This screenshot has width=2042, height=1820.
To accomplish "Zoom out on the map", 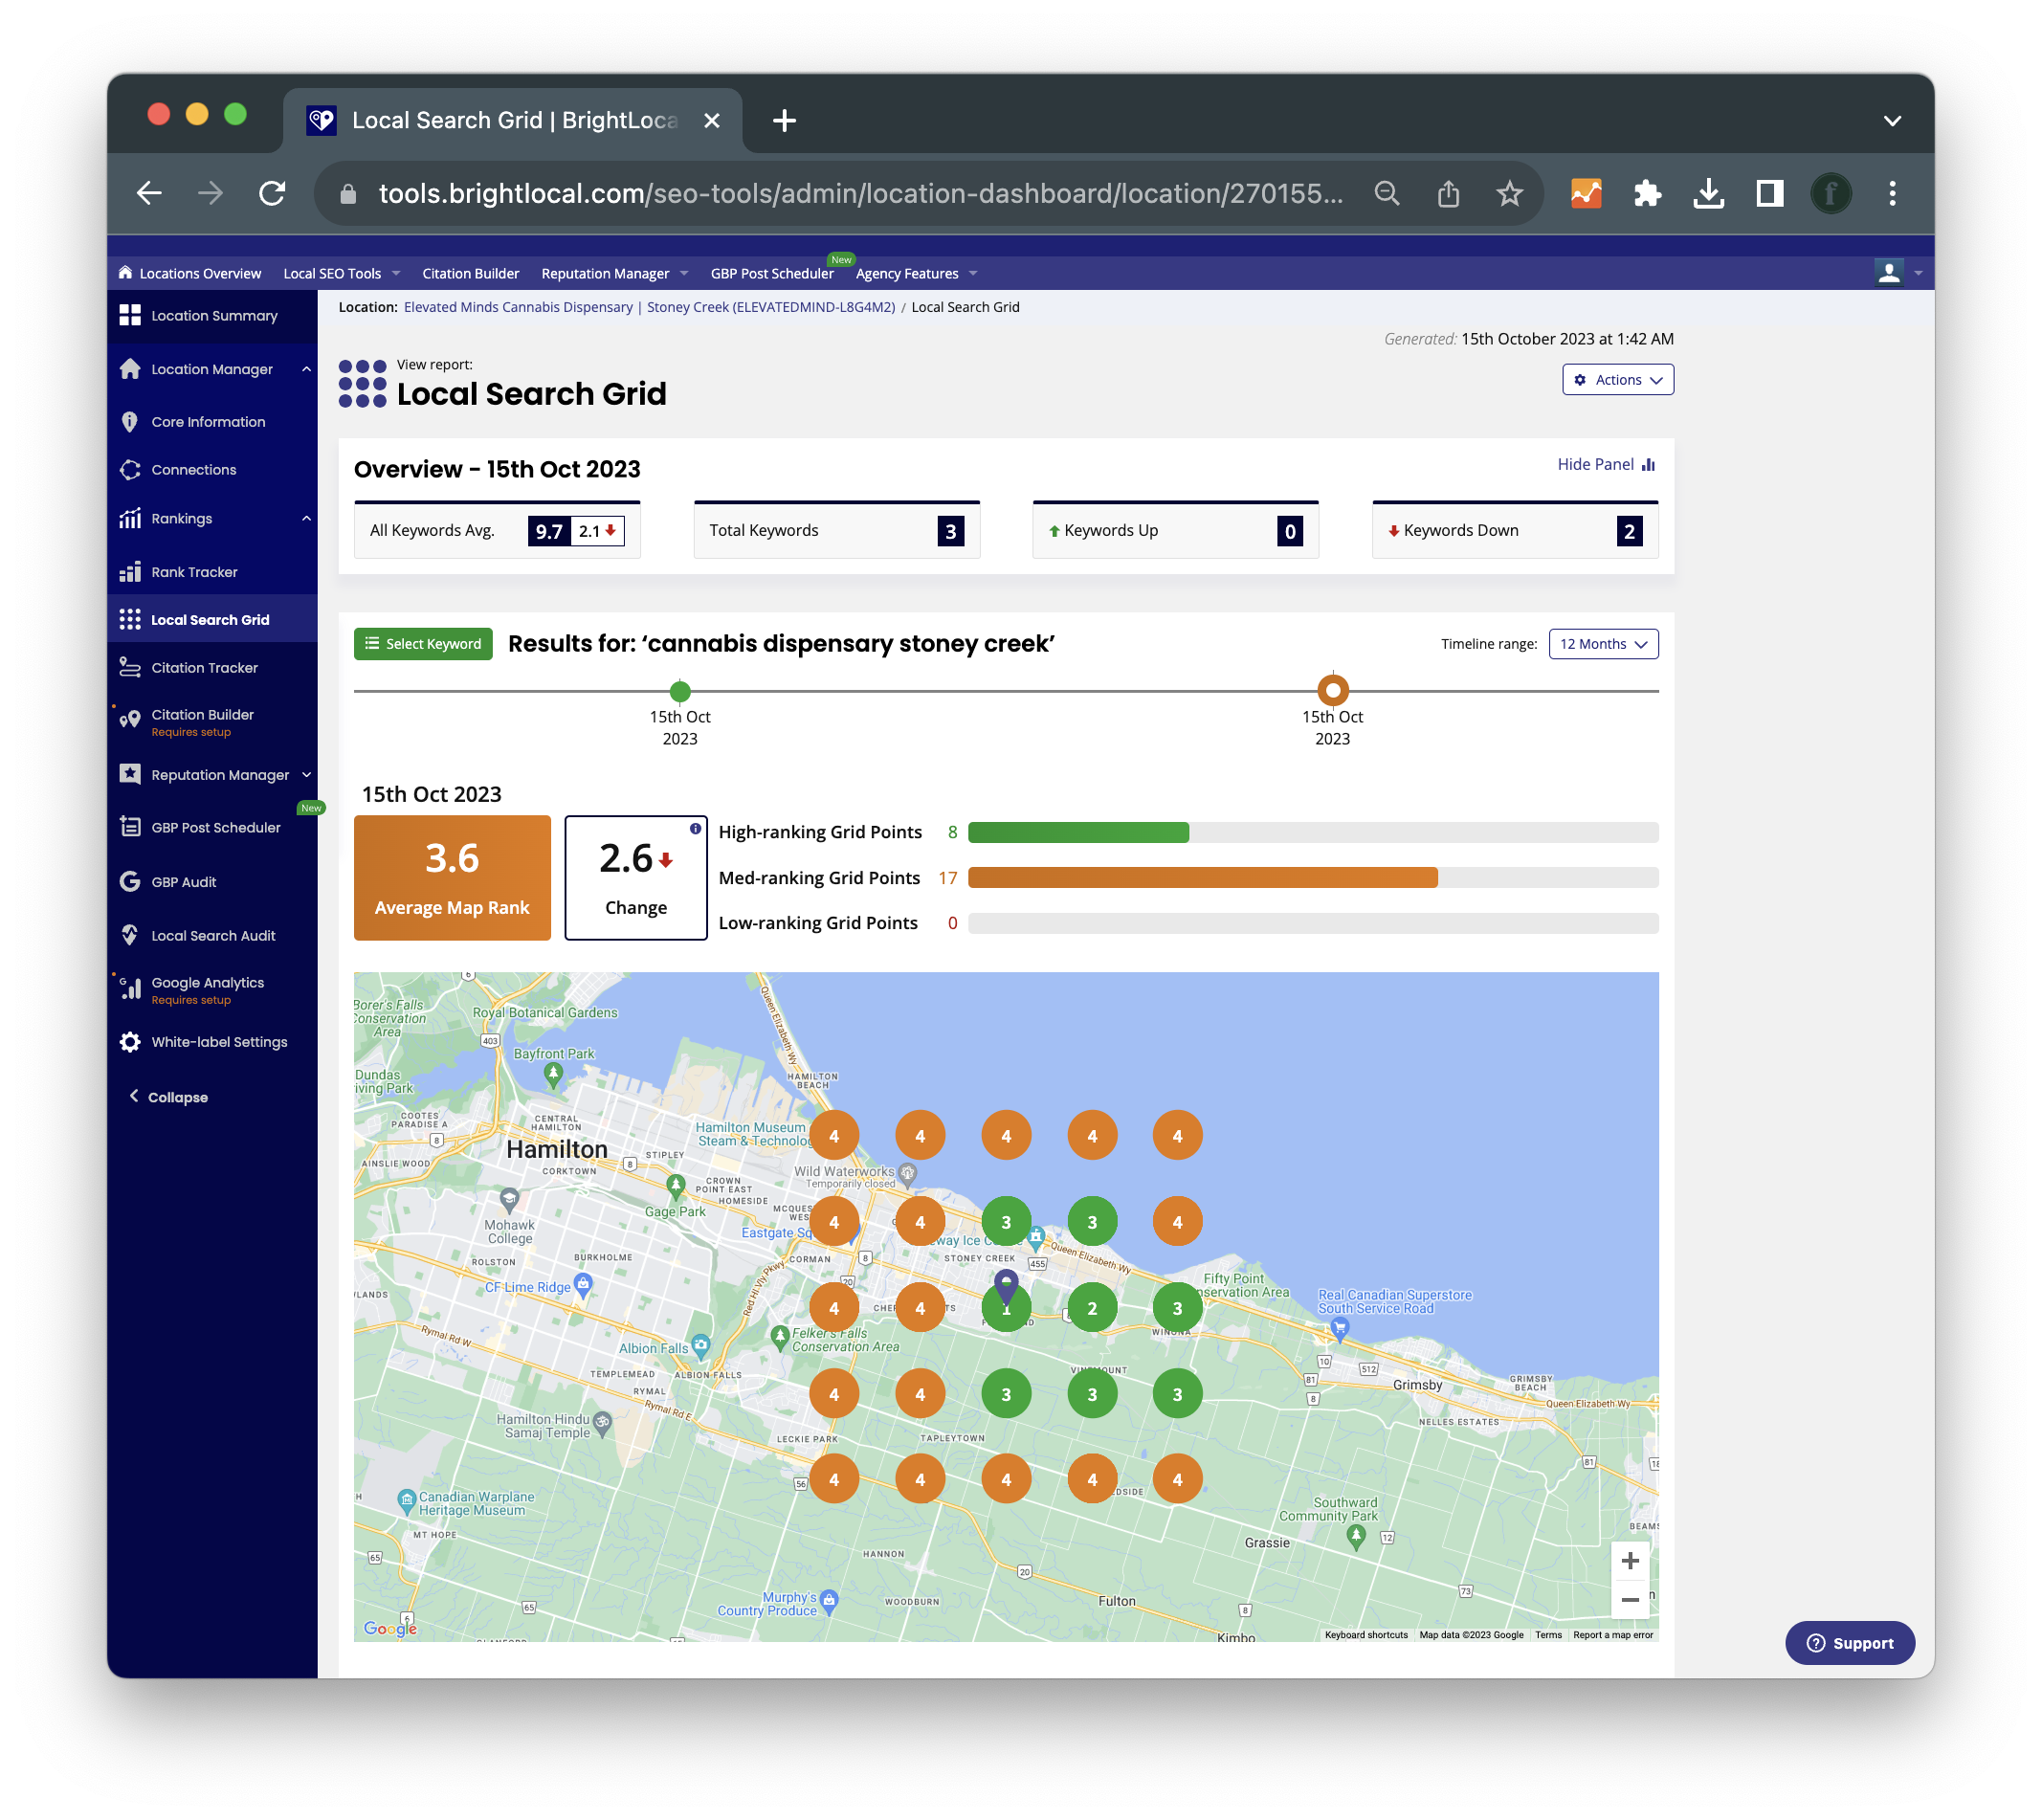I will point(1629,1600).
